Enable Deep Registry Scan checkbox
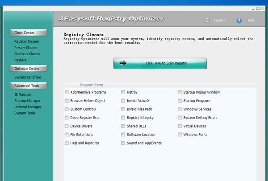 67,118
